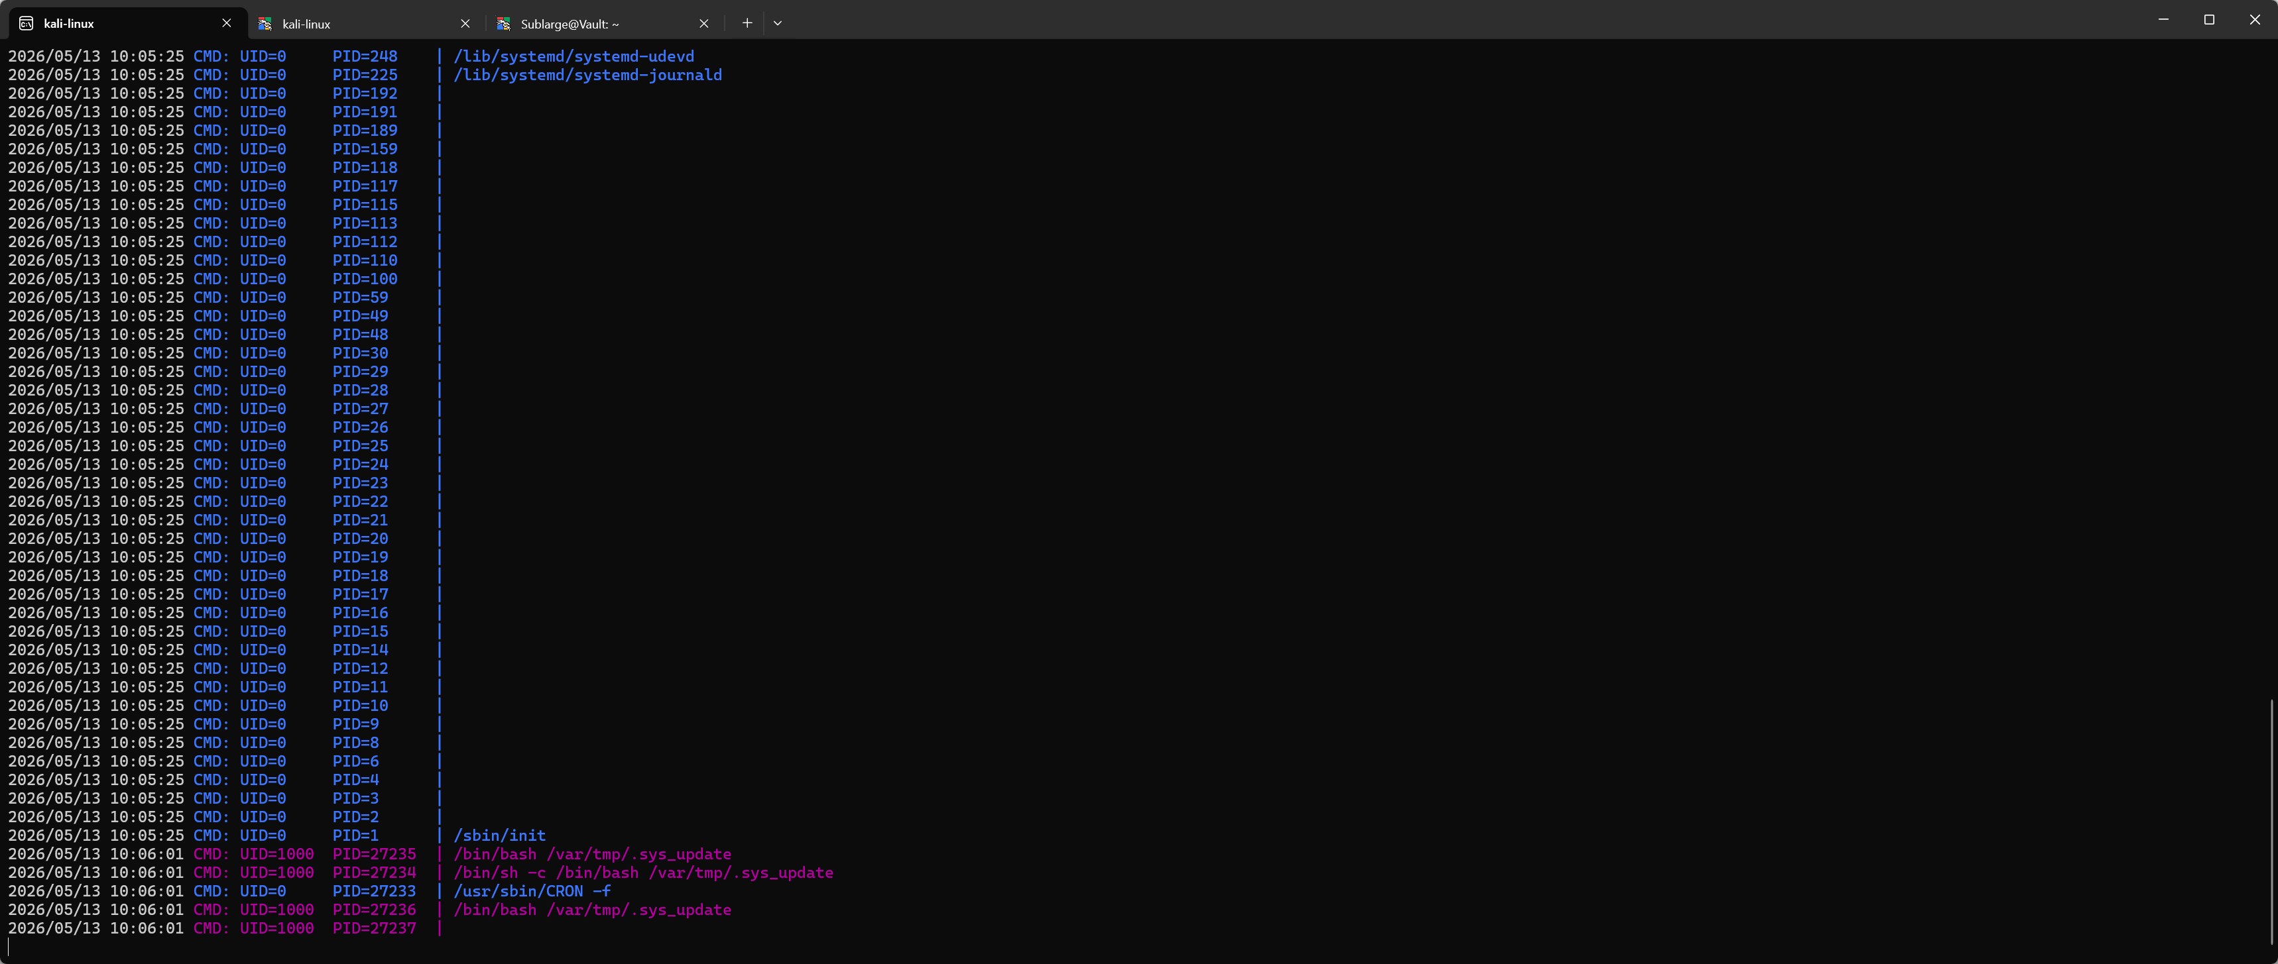Click the terminal icon on first tab
2278x964 pixels.
pos(27,24)
